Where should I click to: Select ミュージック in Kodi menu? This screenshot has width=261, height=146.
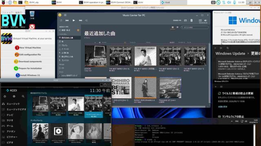pos(13,104)
